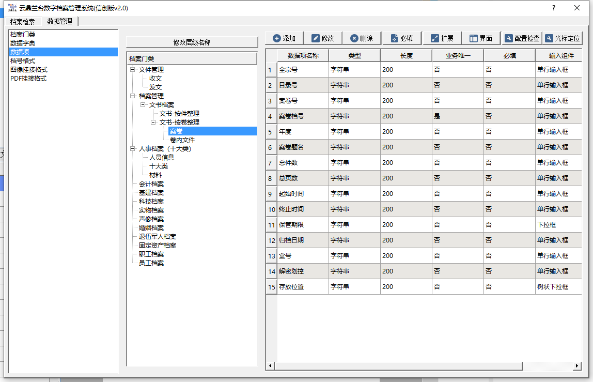Switch to the 档案检索 tab
The height and width of the screenshot is (382, 593).
[x=23, y=22]
